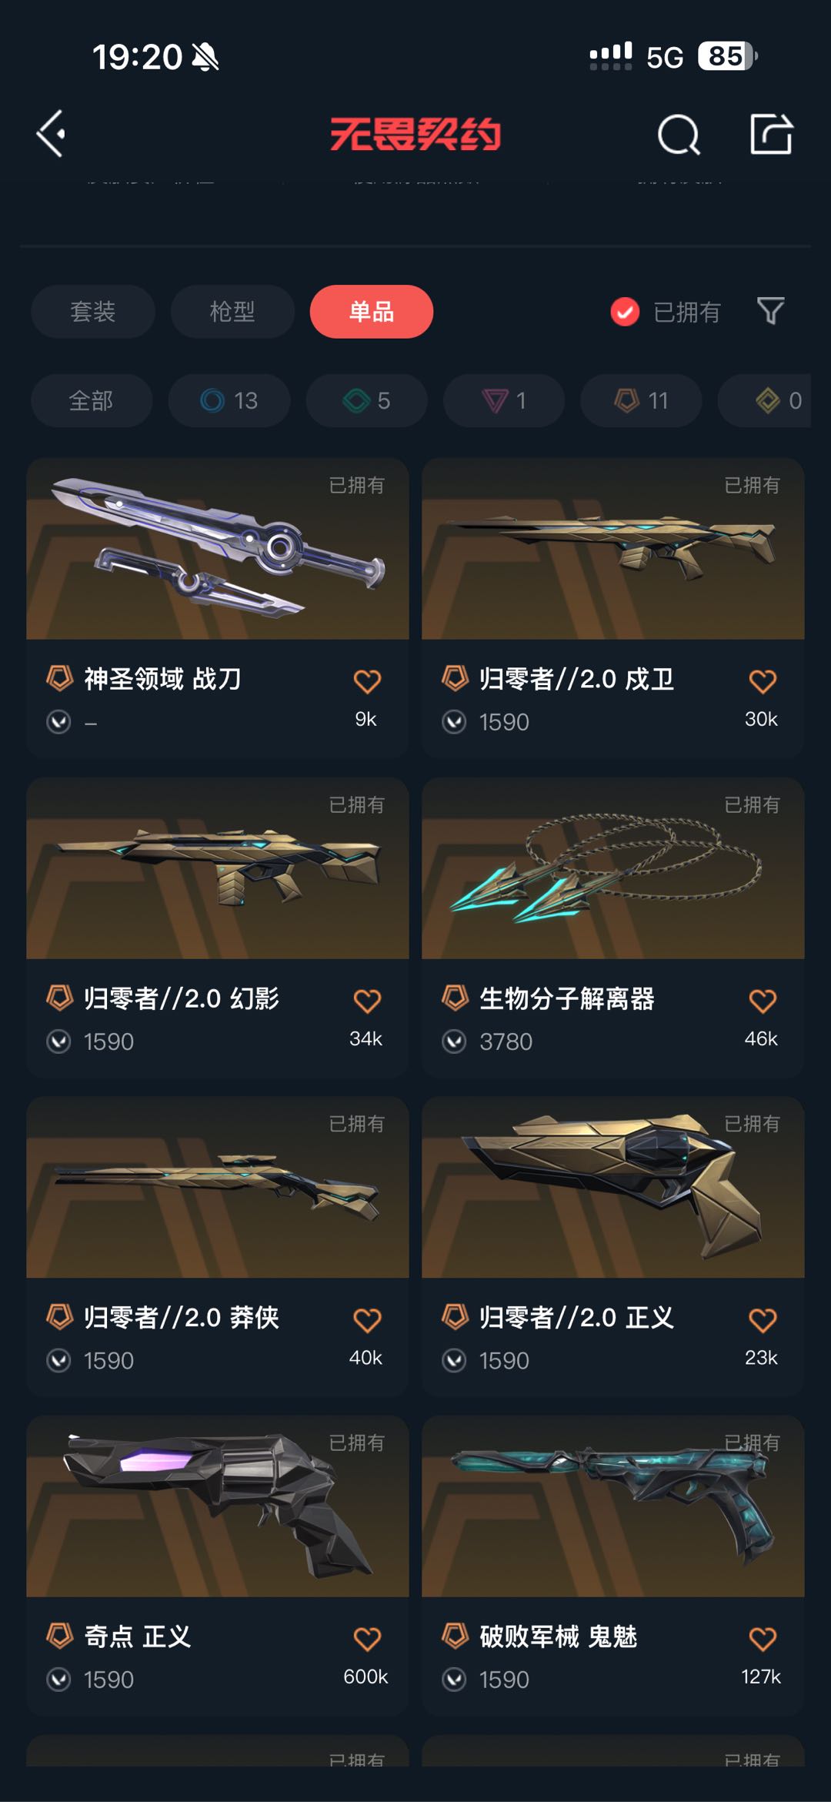
Task: Open the search magnifier icon
Action: (679, 135)
